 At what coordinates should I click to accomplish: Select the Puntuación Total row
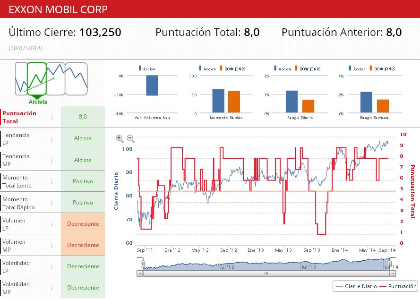click(x=52, y=117)
